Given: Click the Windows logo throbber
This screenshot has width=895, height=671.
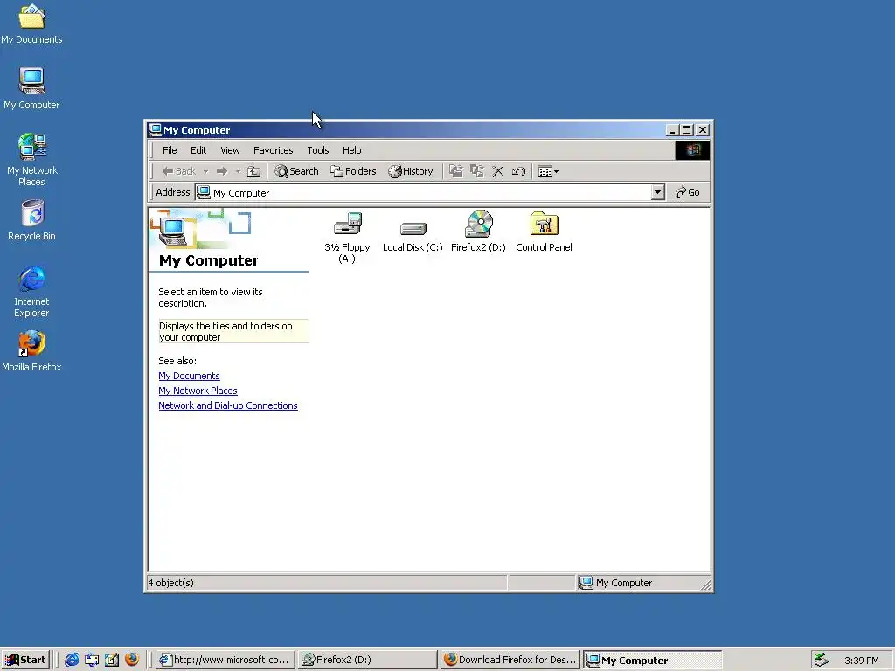Looking at the screenshot, I should coord(693,150).
